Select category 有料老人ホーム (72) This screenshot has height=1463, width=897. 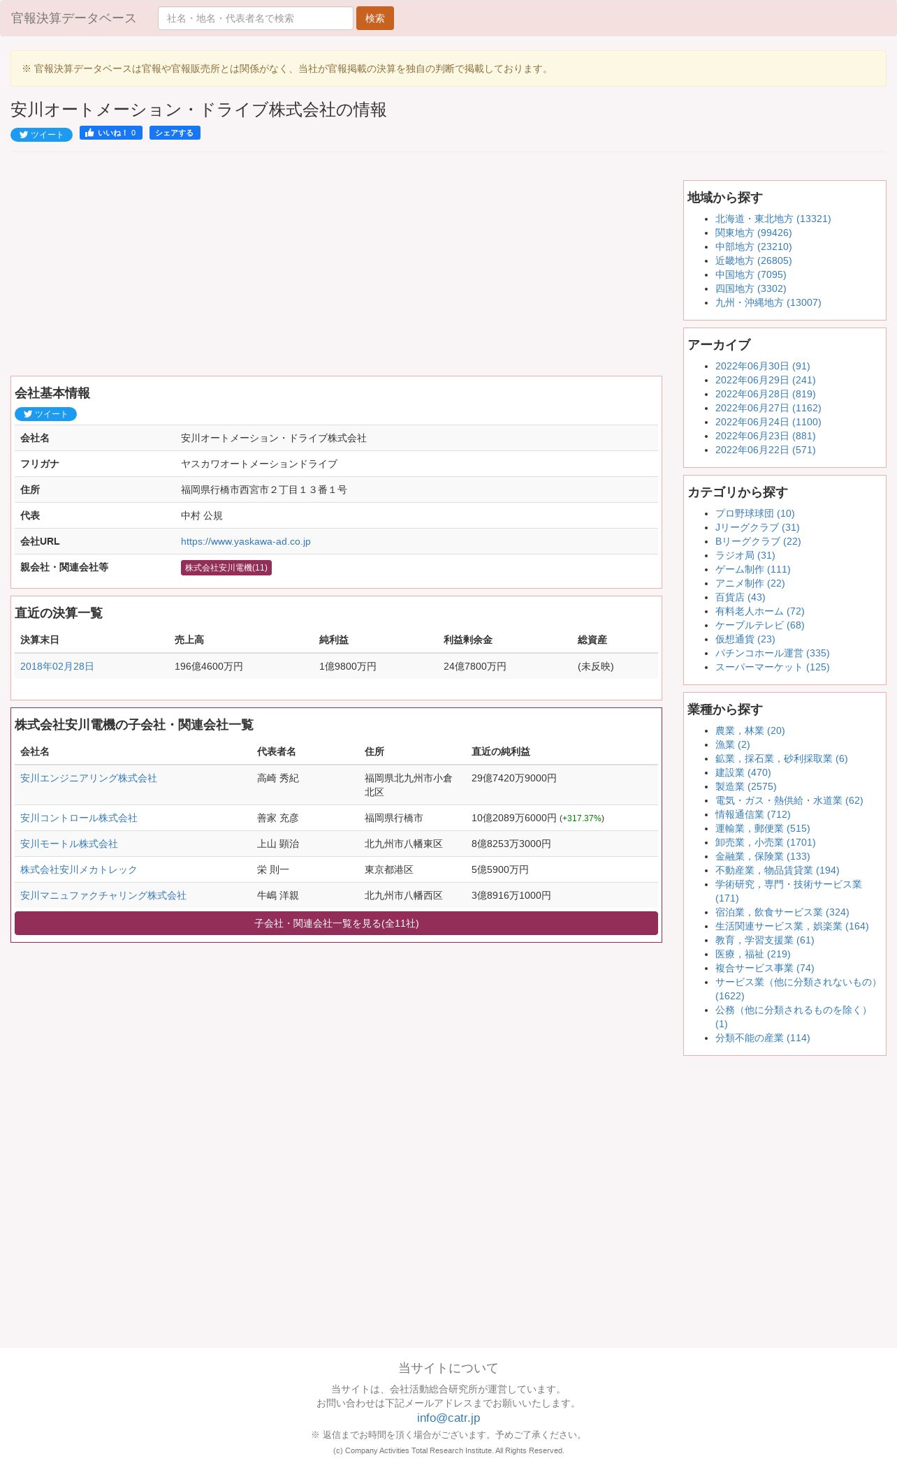point(760,611)
